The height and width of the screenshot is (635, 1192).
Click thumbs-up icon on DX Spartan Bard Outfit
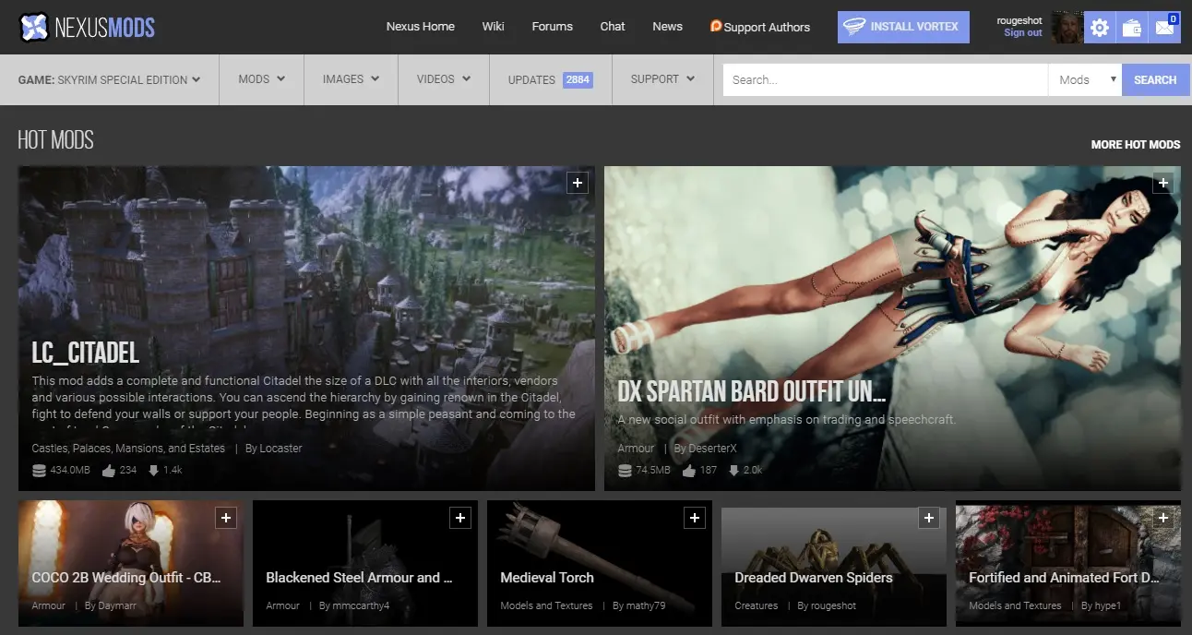point(689,471)
